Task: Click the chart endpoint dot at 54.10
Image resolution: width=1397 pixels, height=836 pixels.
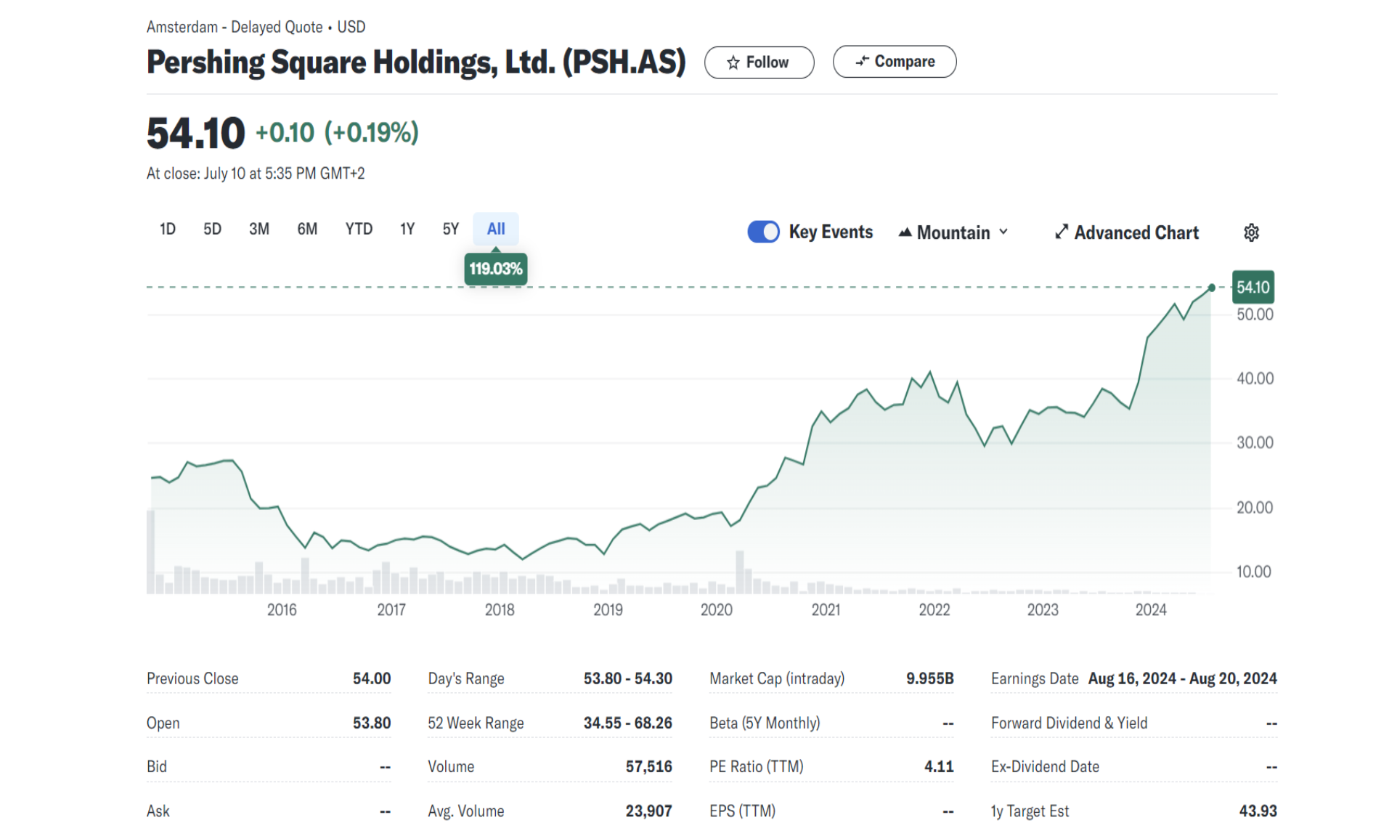Action: [1211, 288]
